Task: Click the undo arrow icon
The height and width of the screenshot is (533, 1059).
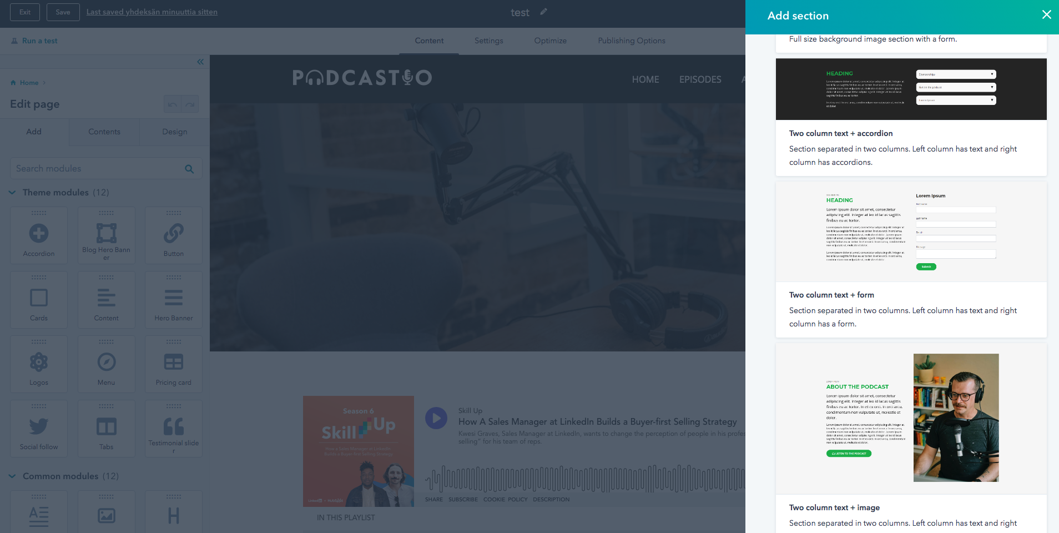Action: [x=173, y=104]
